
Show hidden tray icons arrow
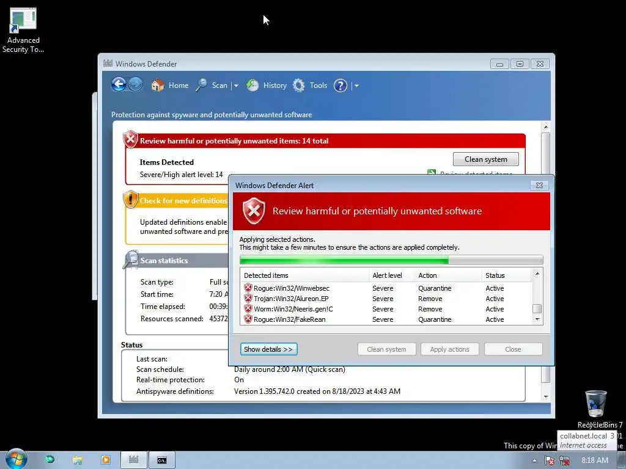(534, 460)
